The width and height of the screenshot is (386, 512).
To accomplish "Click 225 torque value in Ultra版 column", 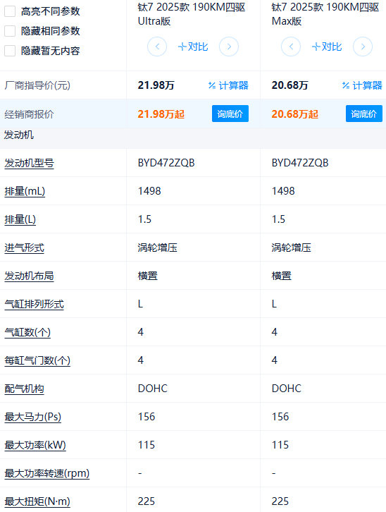I will point(147,501).
